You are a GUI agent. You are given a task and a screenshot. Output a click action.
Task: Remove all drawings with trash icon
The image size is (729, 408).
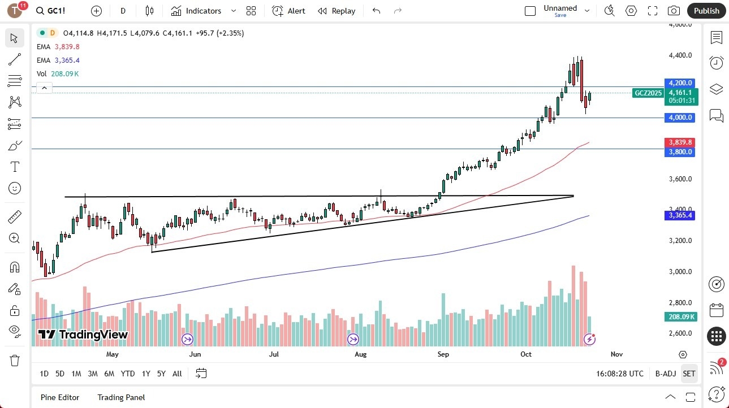point(15,360)
